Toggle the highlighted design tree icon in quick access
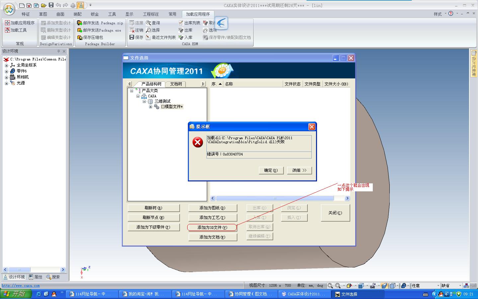The width and height of the screenshot is (478, 299). (x=80, y=5)
